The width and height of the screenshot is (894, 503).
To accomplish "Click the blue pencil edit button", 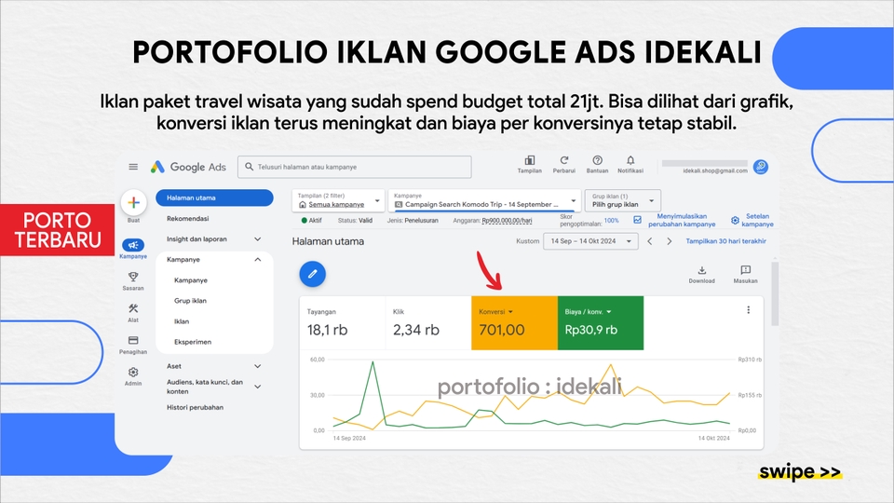I will coord(313,274).
